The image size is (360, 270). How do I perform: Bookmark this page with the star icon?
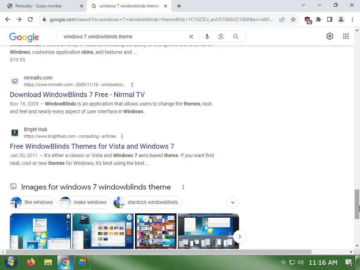pyautogui.click(x=293, y=20)
